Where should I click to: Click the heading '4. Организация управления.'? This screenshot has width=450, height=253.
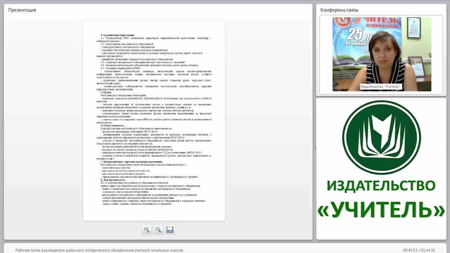pyautogui.click(x=118, y=35)
